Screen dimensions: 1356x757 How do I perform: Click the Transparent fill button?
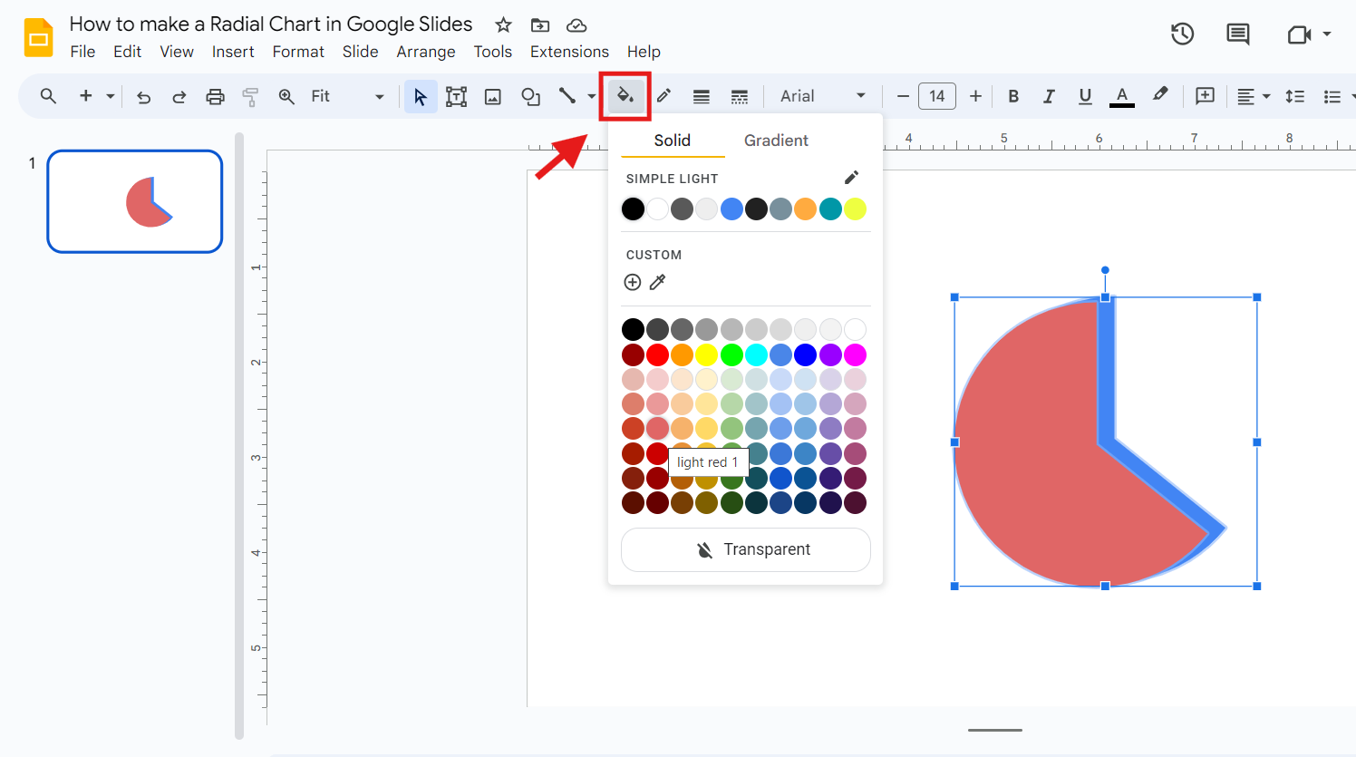746,549
